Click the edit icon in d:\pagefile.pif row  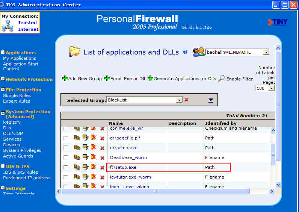[x=85, y=138]
